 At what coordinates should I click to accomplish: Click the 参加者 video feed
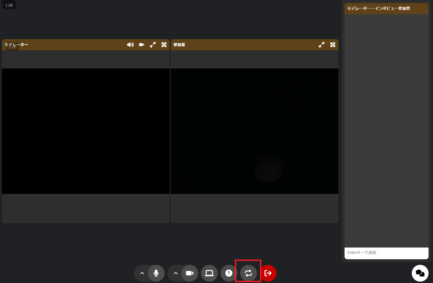pyautogui.click(x=254, y=131)
